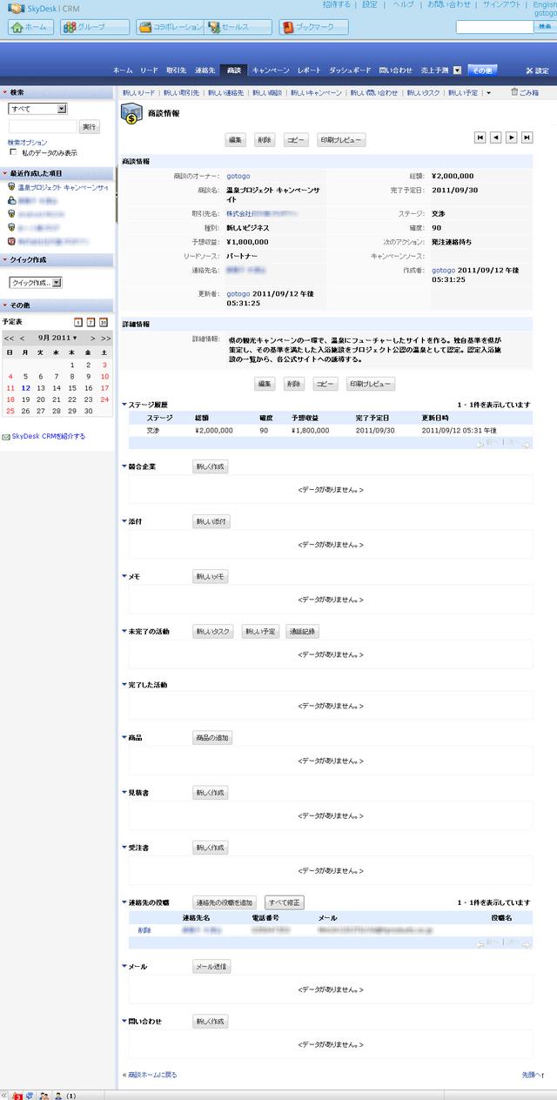The height and width of the screenshot is (1100, 557).
Task: Go to the last record arrow button
Action: point(527,137)
